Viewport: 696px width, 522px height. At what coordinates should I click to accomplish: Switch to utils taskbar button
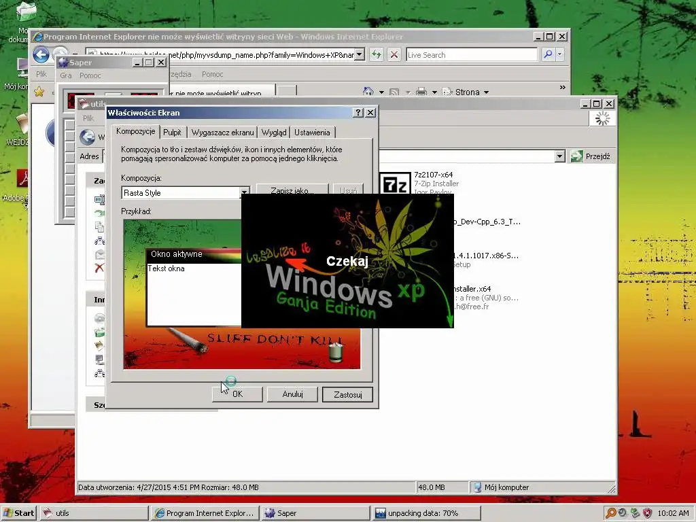click(x=94, y=513)
